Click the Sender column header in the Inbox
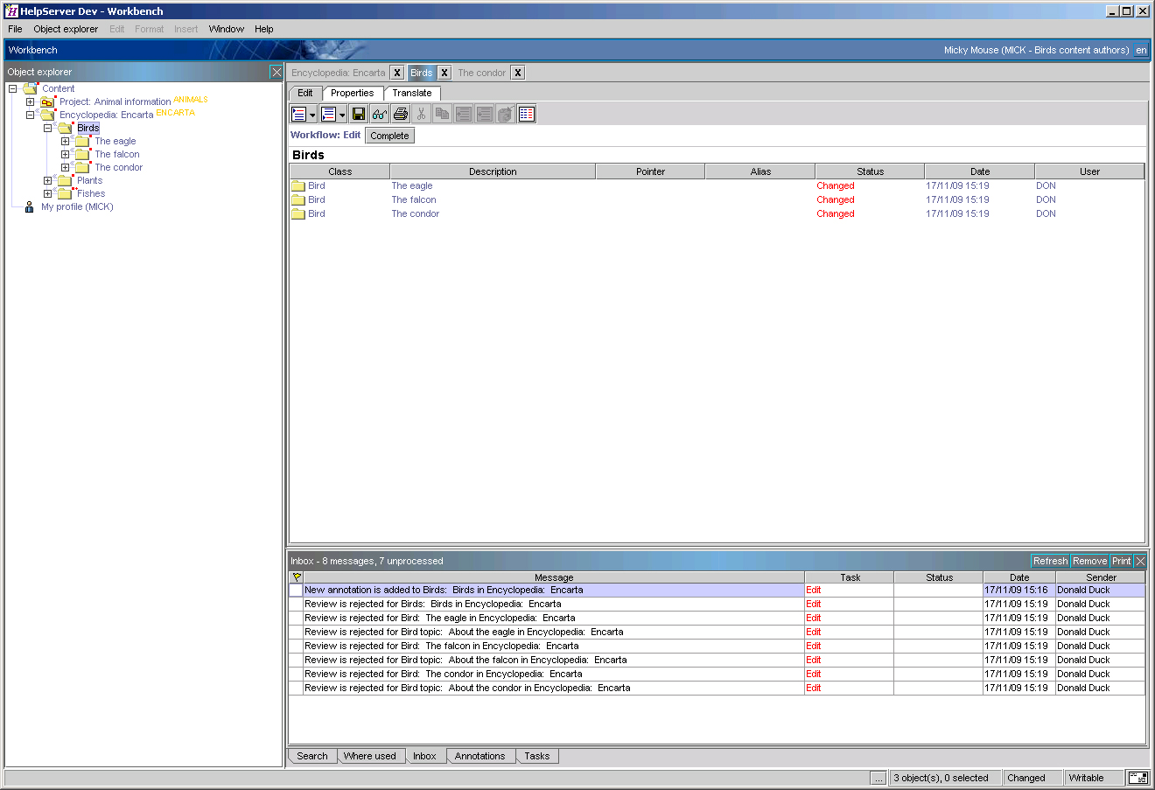 (x=1101, y=577)
